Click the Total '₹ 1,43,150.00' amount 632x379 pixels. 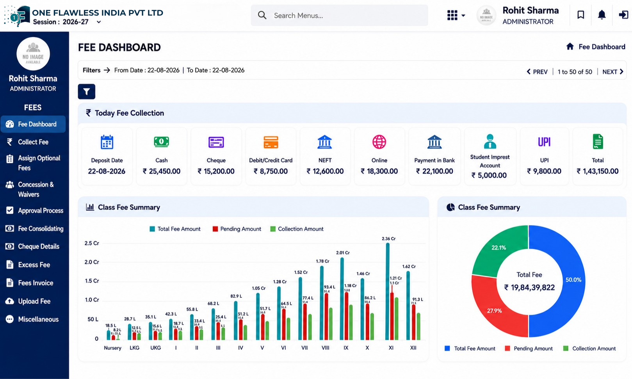(598, 171)
